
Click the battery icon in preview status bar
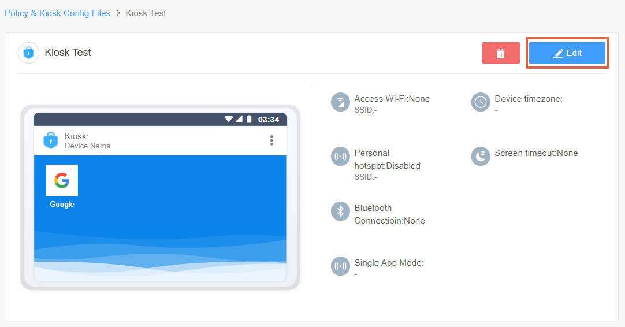click(x=249, y=119)
